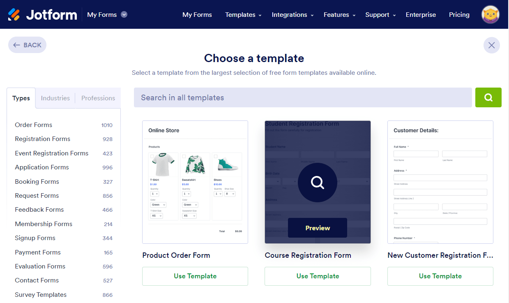Open the Enterprise page from navbar
The image size is (509, 303).
[x=421, y=15]
